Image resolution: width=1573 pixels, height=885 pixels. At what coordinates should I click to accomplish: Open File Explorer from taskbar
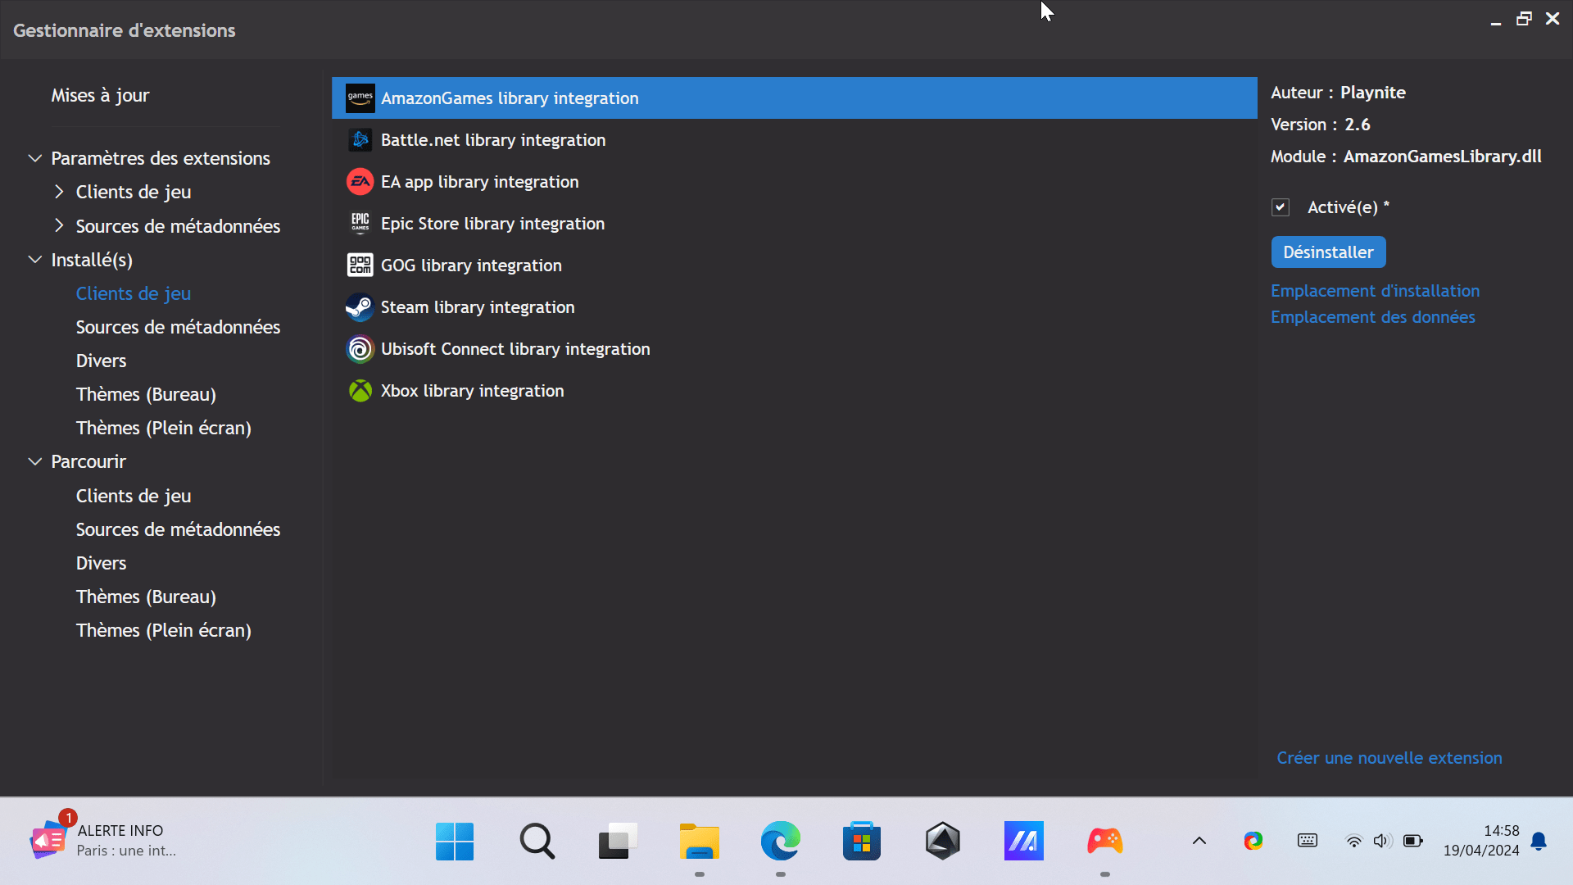coord(699,841)
